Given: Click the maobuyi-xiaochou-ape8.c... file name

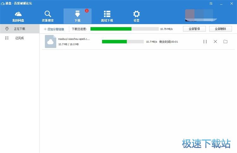Looking at the screenshot, I should click(74, 39).
